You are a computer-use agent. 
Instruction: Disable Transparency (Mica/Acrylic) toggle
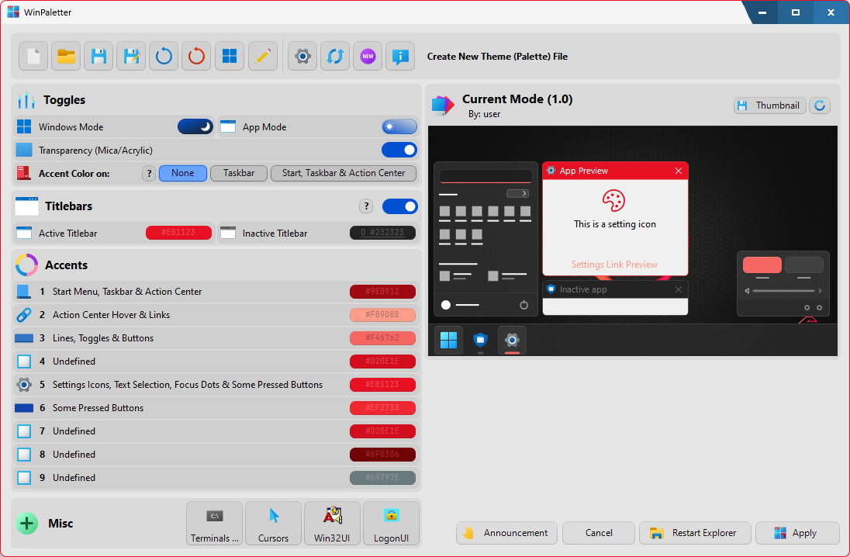pyautogui.click(x=399, y=150)
